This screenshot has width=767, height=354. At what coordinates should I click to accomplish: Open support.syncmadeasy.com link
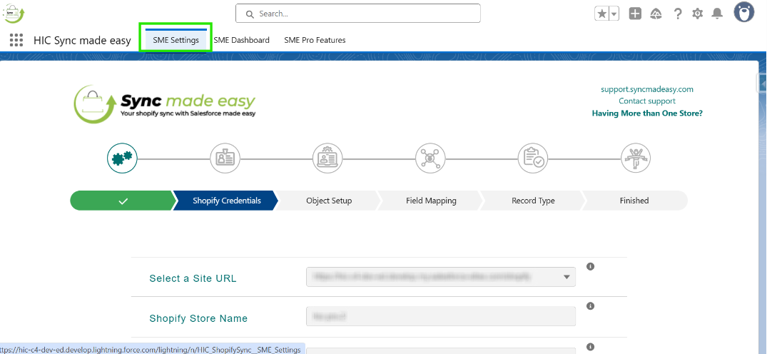[647, 89]
